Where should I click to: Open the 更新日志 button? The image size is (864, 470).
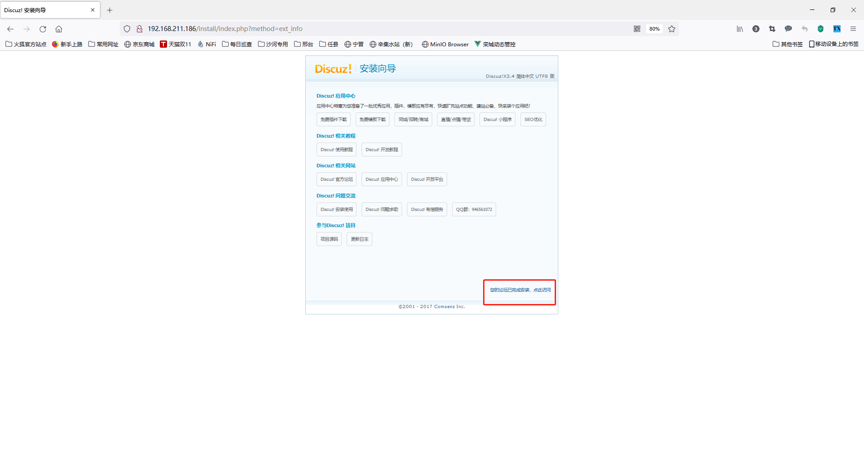(x=359, y=239)
